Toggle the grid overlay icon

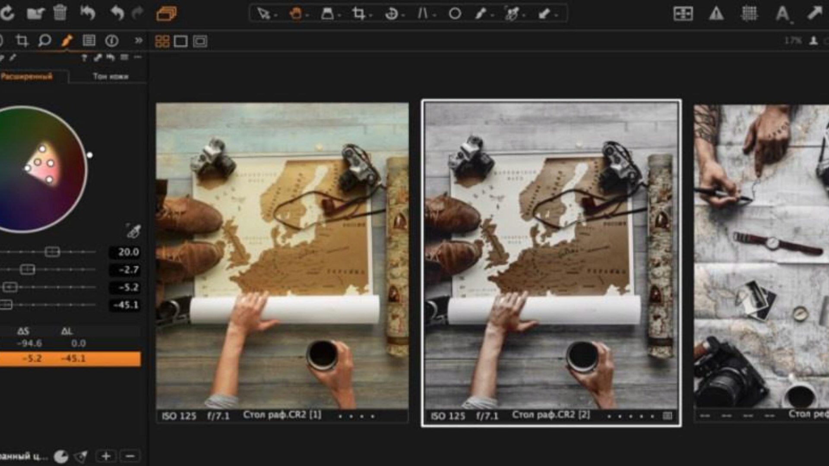coord(749,14)
